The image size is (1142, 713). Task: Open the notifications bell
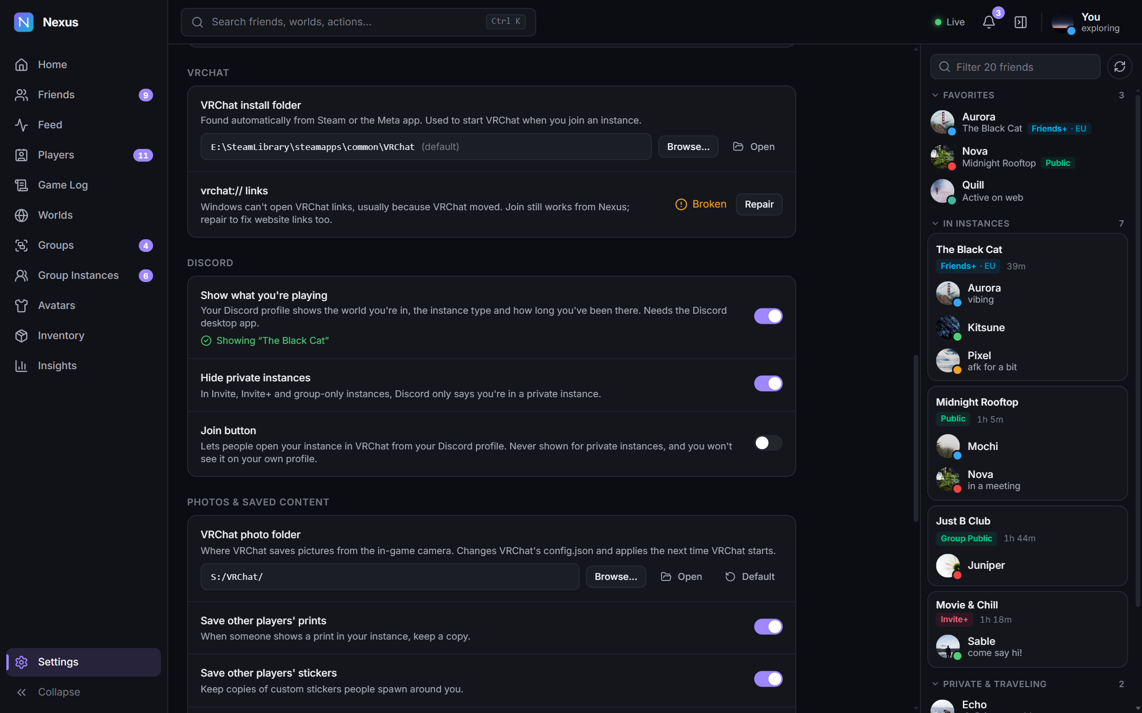tap(989, 22)
